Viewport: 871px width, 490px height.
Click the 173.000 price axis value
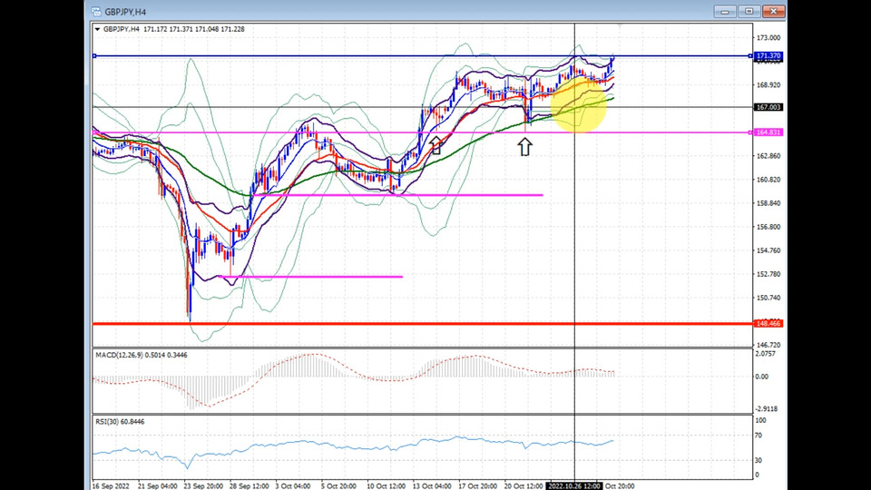768,38
